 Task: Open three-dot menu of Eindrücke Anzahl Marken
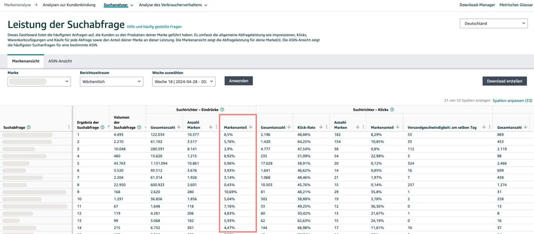pos(216,127)
